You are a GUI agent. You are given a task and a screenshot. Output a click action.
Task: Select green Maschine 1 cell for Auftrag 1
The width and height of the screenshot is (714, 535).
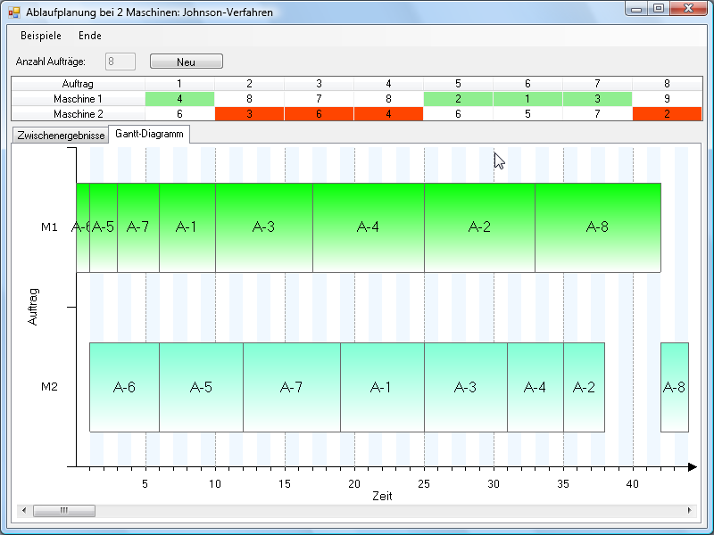pos(179,99)
